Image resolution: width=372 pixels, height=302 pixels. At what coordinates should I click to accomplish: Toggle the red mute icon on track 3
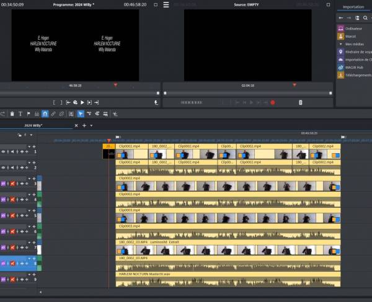click(x=11, y=184)
